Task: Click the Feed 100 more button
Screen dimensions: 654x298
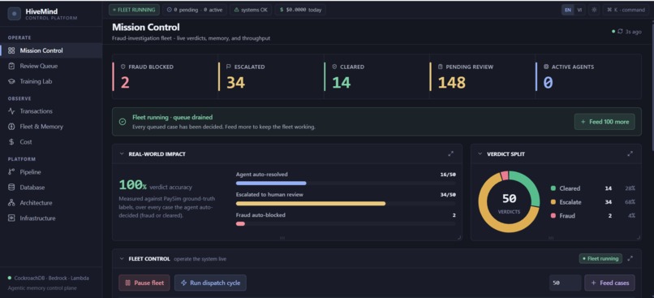Action: pyautogui.click(x=605, y=122)
